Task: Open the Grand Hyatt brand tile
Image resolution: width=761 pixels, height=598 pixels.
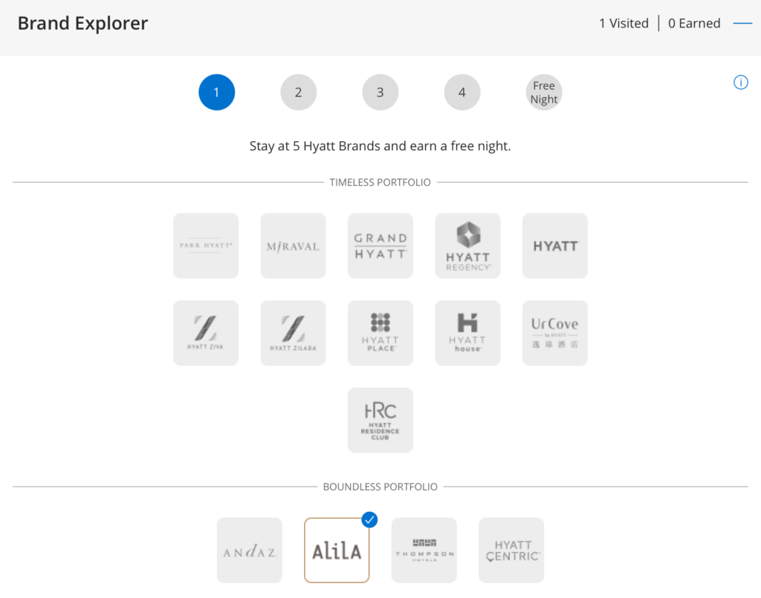Action: click(380, 246)
